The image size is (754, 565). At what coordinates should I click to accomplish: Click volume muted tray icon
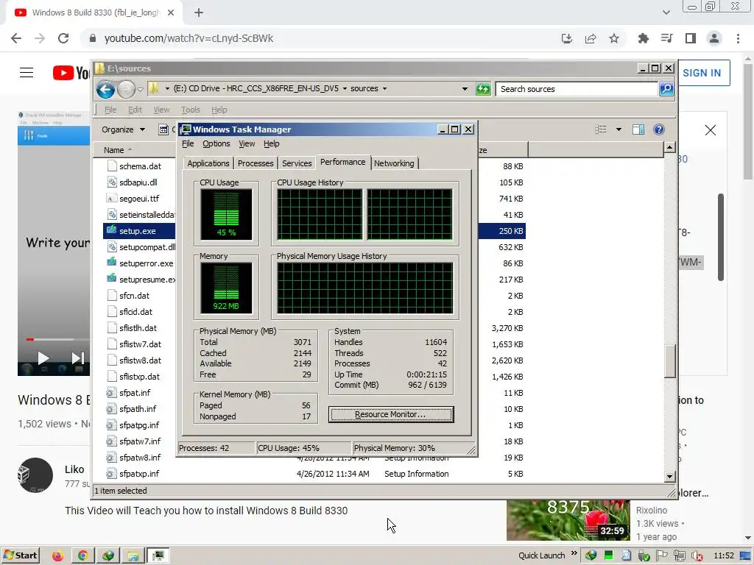click(697, 556)
